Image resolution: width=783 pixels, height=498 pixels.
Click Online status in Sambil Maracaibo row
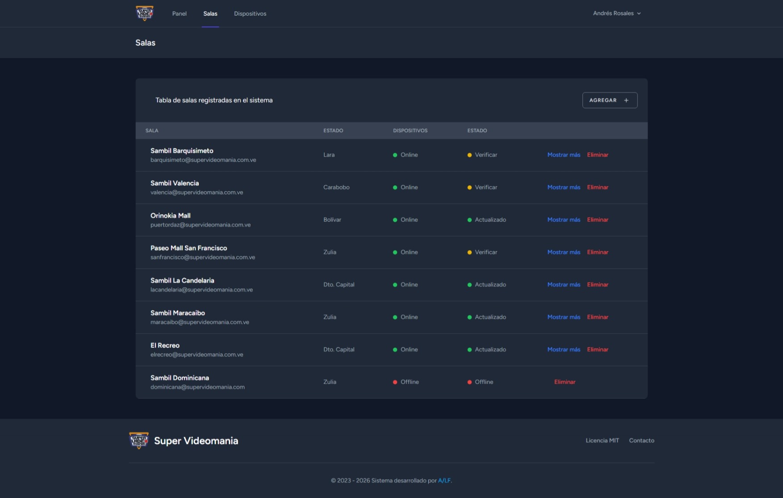[405, 317]
